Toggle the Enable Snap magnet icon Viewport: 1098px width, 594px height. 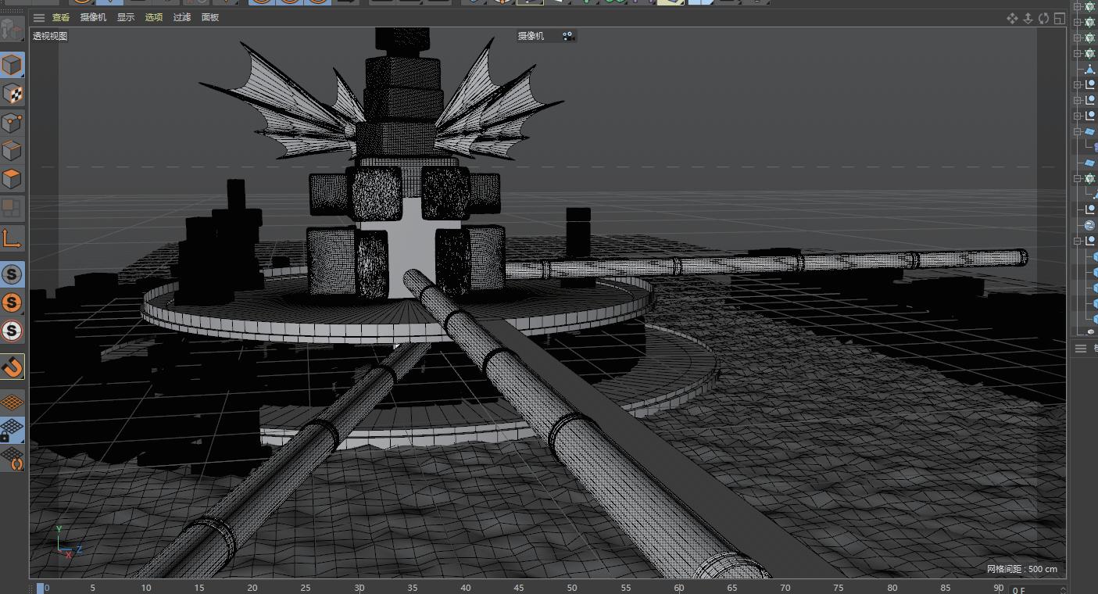(12, 367)
